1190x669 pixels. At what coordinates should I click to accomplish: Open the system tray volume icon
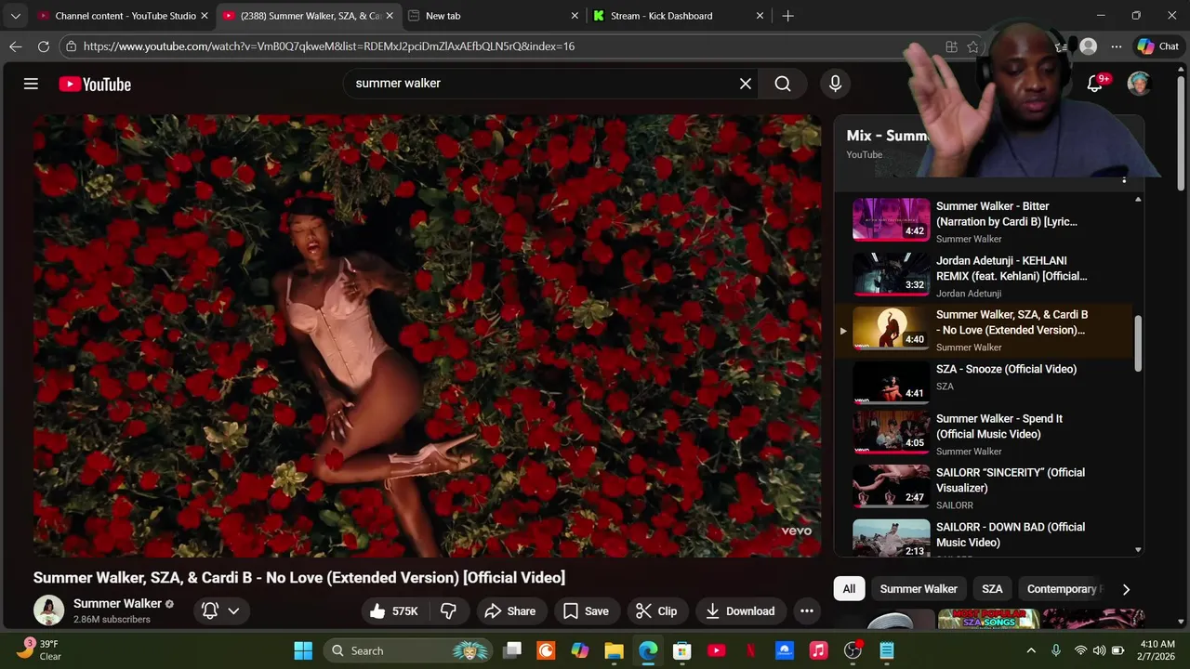[x=1100, y=650]
